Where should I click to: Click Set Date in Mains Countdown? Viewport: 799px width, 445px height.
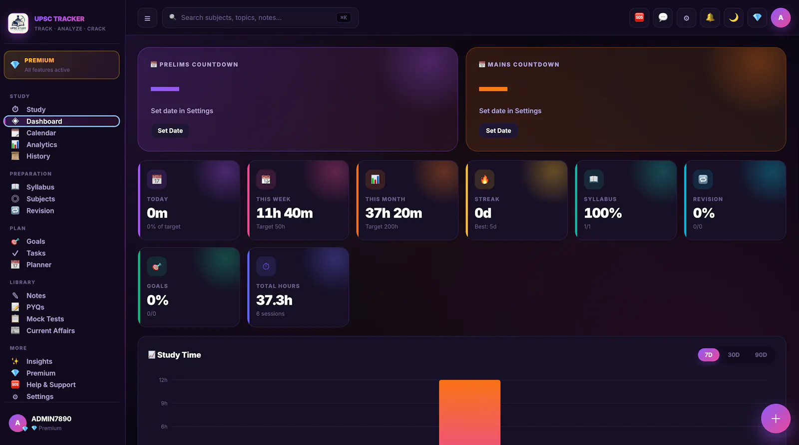498,131
